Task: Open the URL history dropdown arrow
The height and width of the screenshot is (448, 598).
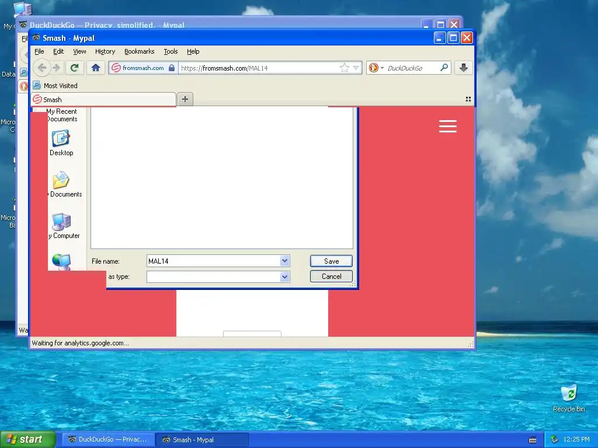Action: 356,68
